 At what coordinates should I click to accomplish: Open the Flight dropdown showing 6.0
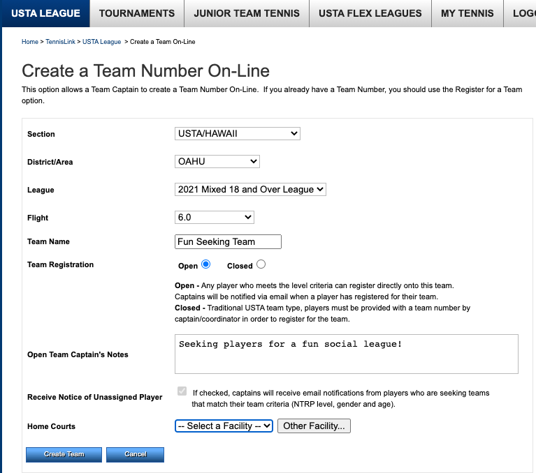point(214,218)
